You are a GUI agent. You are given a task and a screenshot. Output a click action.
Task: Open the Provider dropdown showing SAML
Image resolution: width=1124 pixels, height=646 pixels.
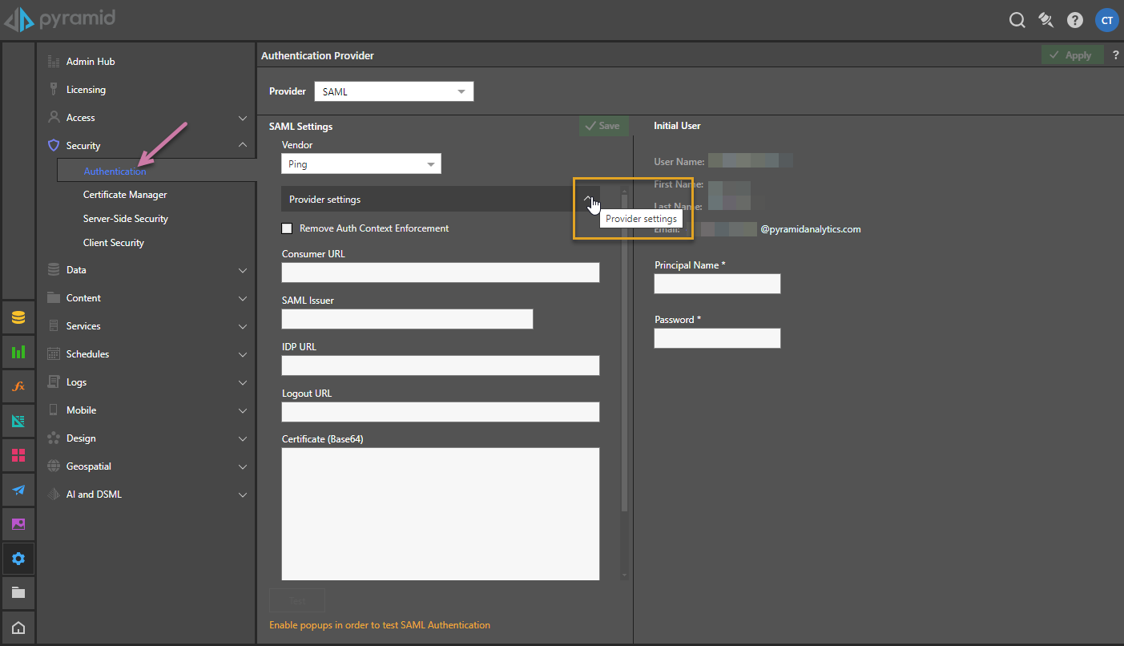point(393,92)
